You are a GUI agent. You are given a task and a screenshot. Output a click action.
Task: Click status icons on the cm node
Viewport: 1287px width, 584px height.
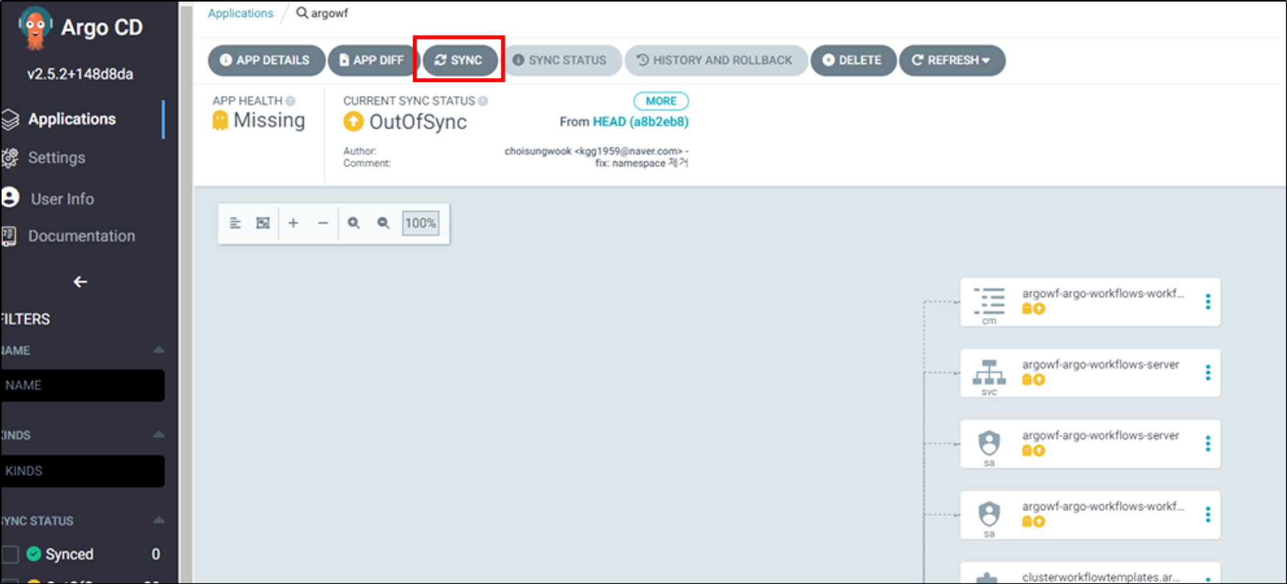[x=1033, y=309]
